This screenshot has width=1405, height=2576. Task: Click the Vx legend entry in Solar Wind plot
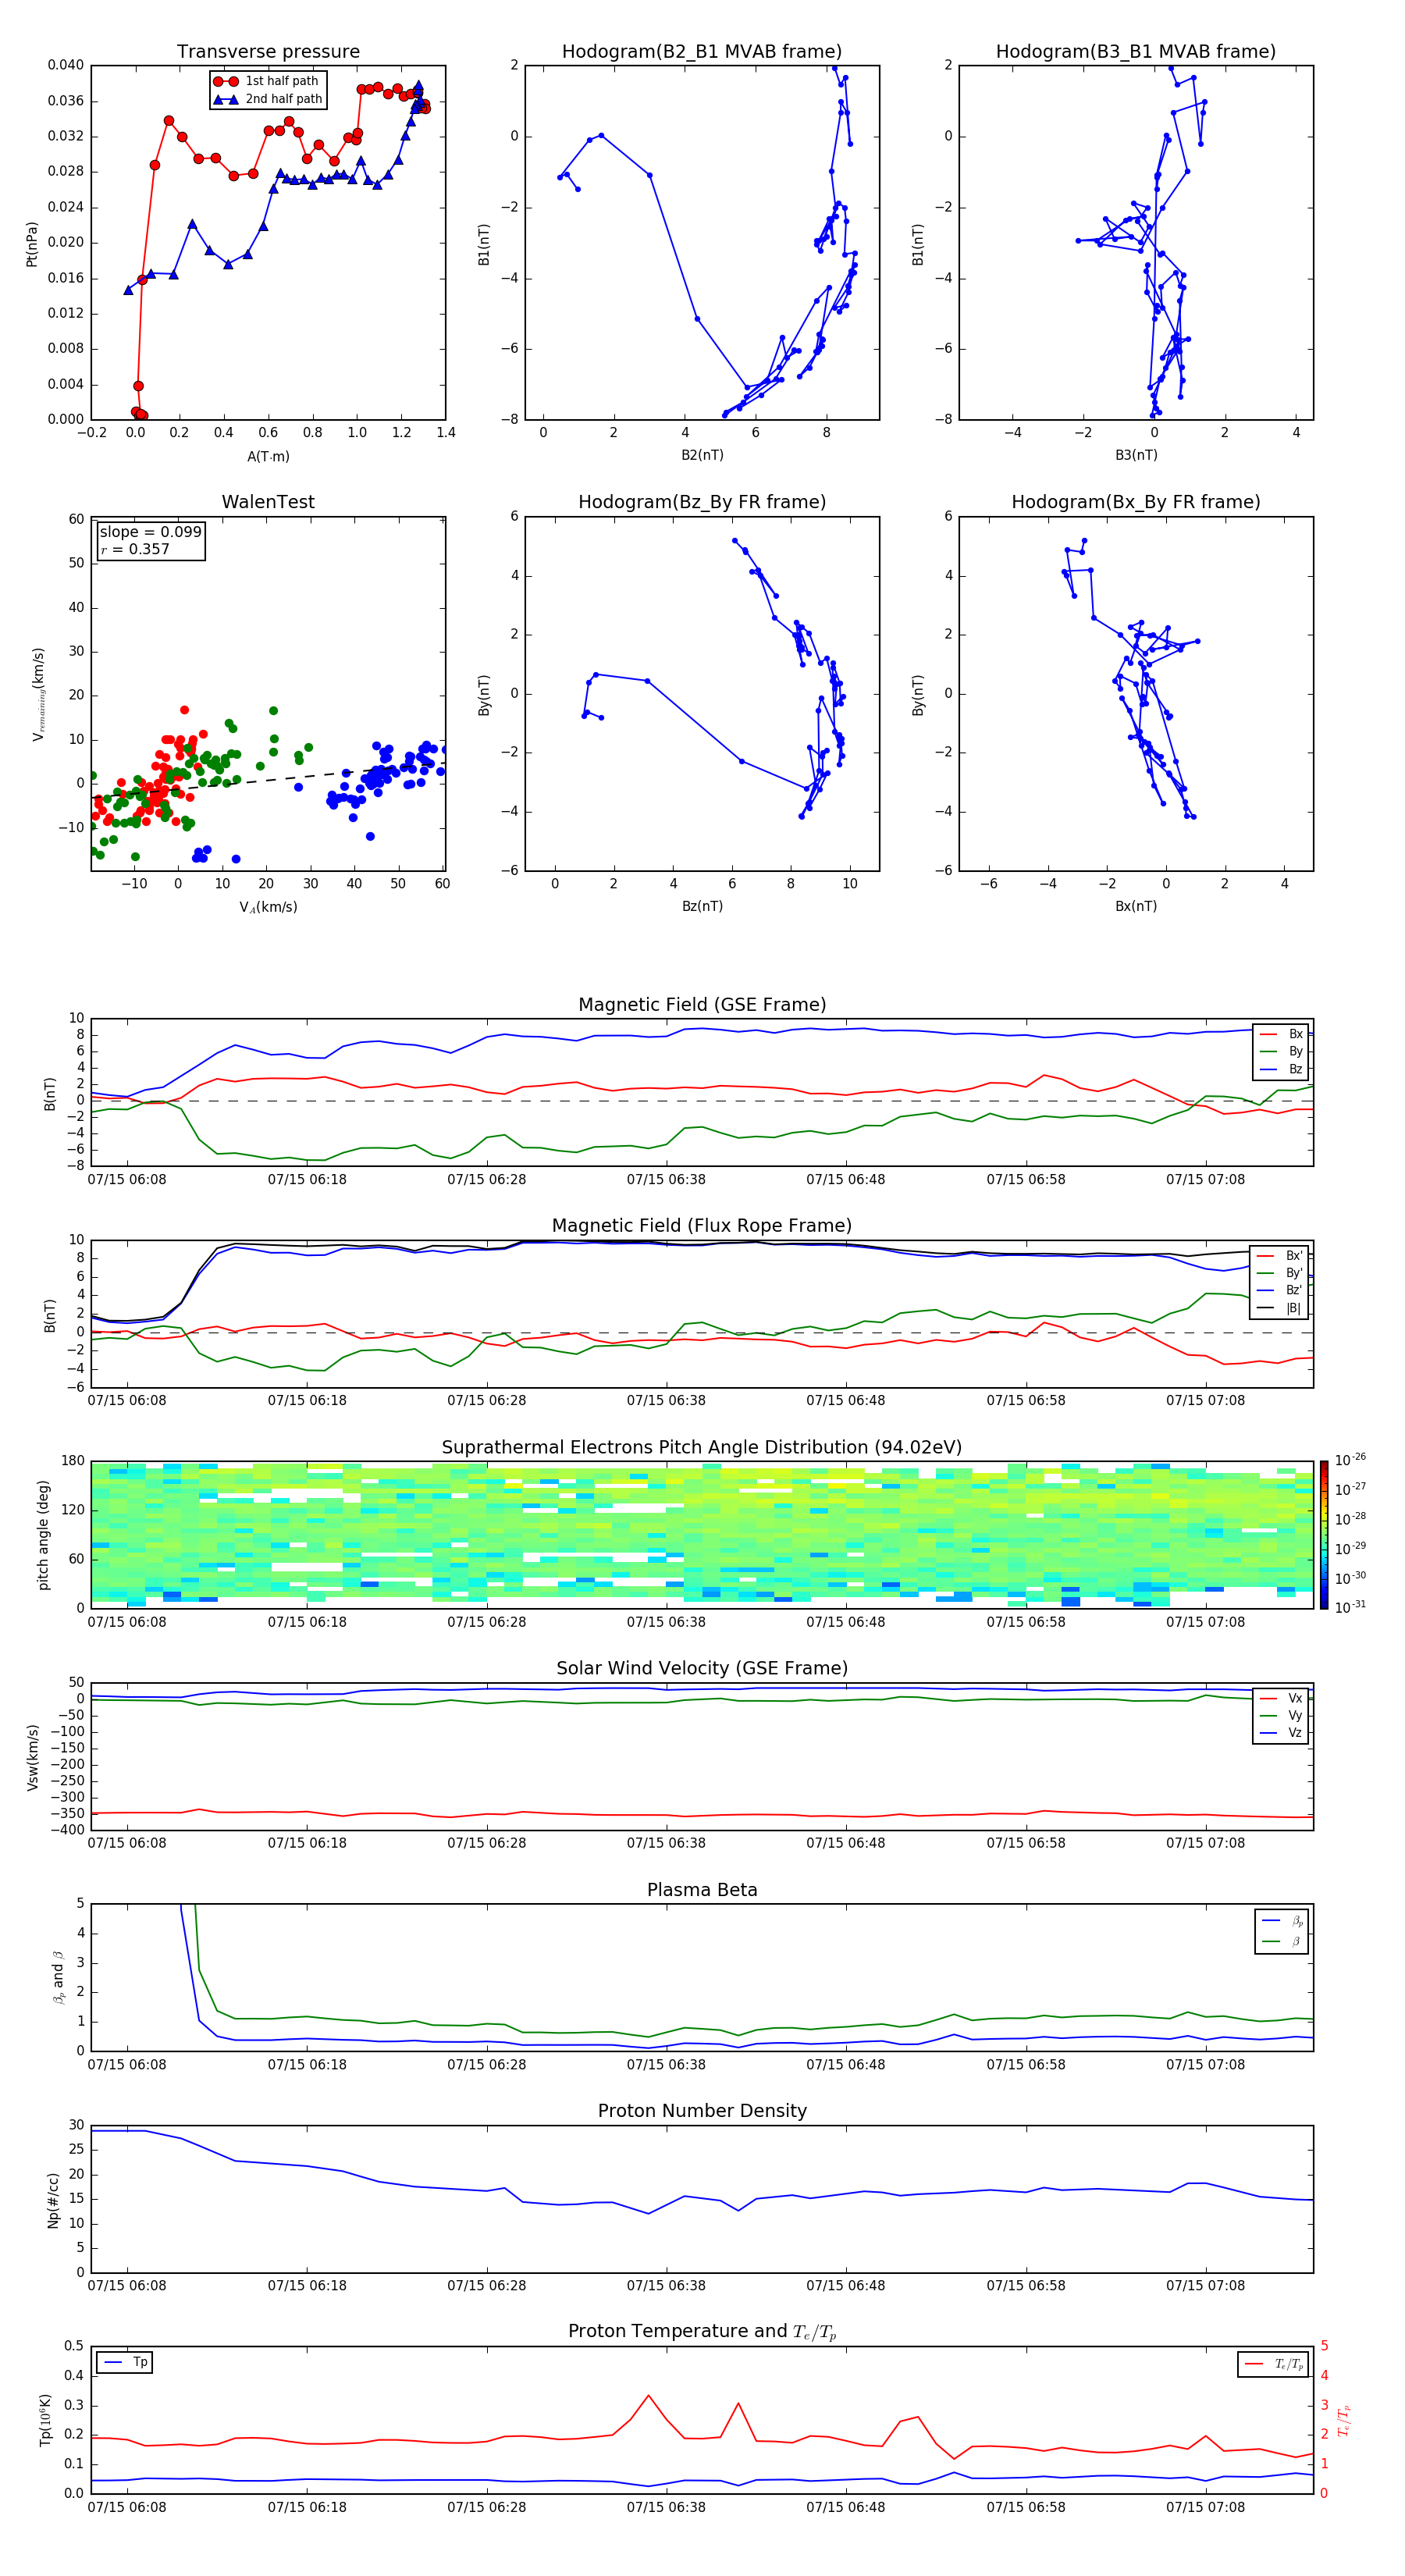pyautogui.click(x=1281, y=1698)
